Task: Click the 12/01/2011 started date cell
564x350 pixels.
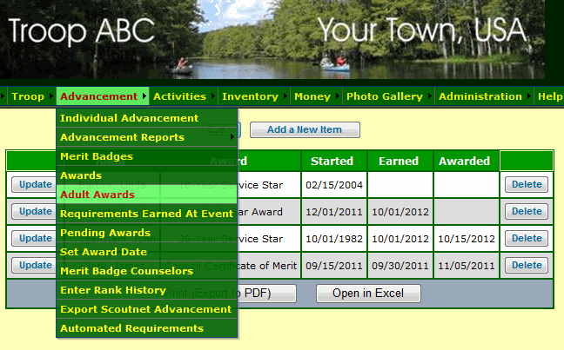Action: (334, 212)
